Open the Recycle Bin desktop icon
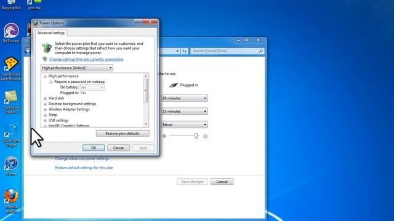The height and width of the screenshot is (221, 394). tap(11, 5)
